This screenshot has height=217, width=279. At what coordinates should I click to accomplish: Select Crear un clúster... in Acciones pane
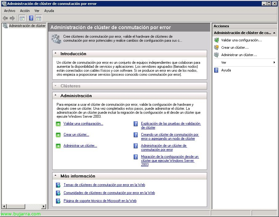tap(235, 48)
